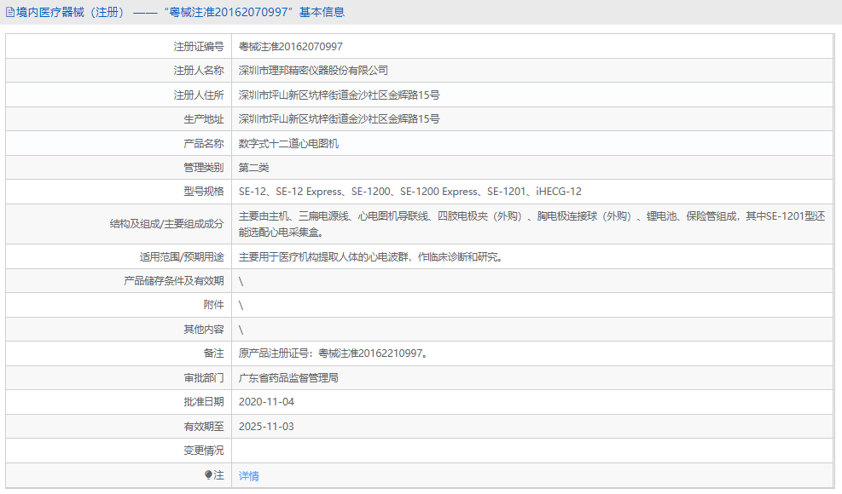This screenshot has width=842, height=494.
Task: Select company name 深圳市理邦精密仪器股份有限公司
Action: [x=314, y=70]
